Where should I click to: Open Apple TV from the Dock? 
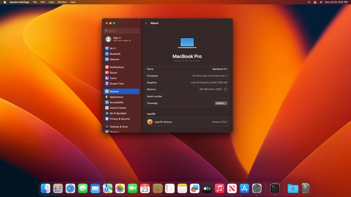click(207, 189)
